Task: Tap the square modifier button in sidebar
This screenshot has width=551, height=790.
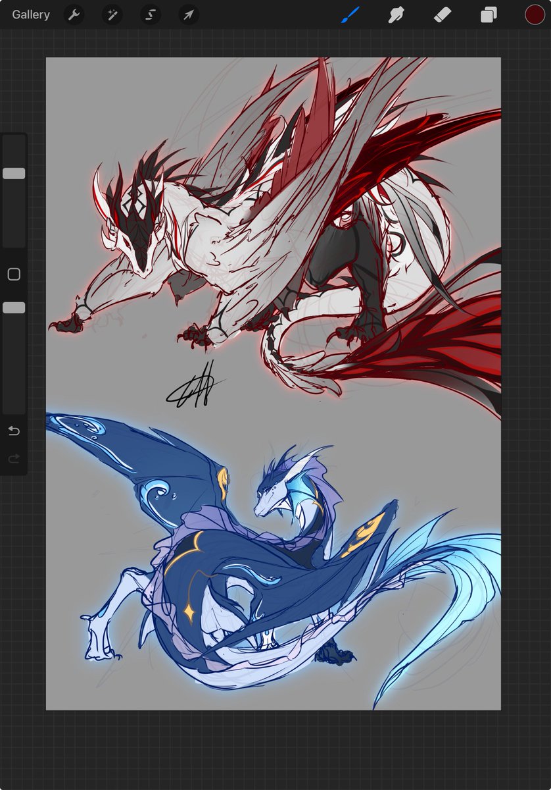Action: pos(14,275)
